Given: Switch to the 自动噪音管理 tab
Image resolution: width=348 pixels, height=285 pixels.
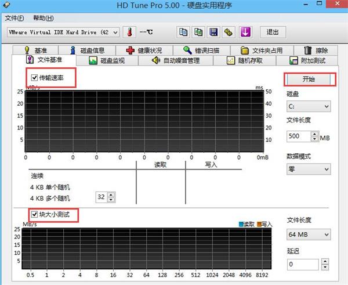Looking at the screenshot, I should tap(176, 60).
